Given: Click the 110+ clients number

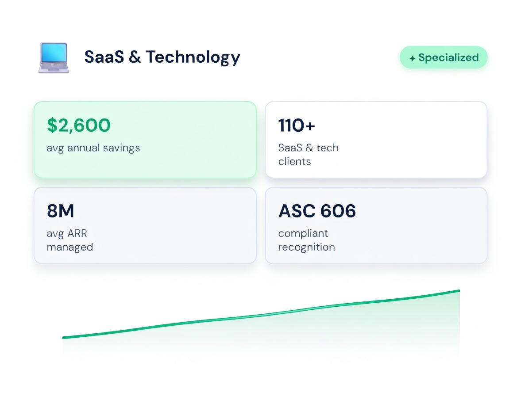Looking at the screenshot, I should [297, 126].
